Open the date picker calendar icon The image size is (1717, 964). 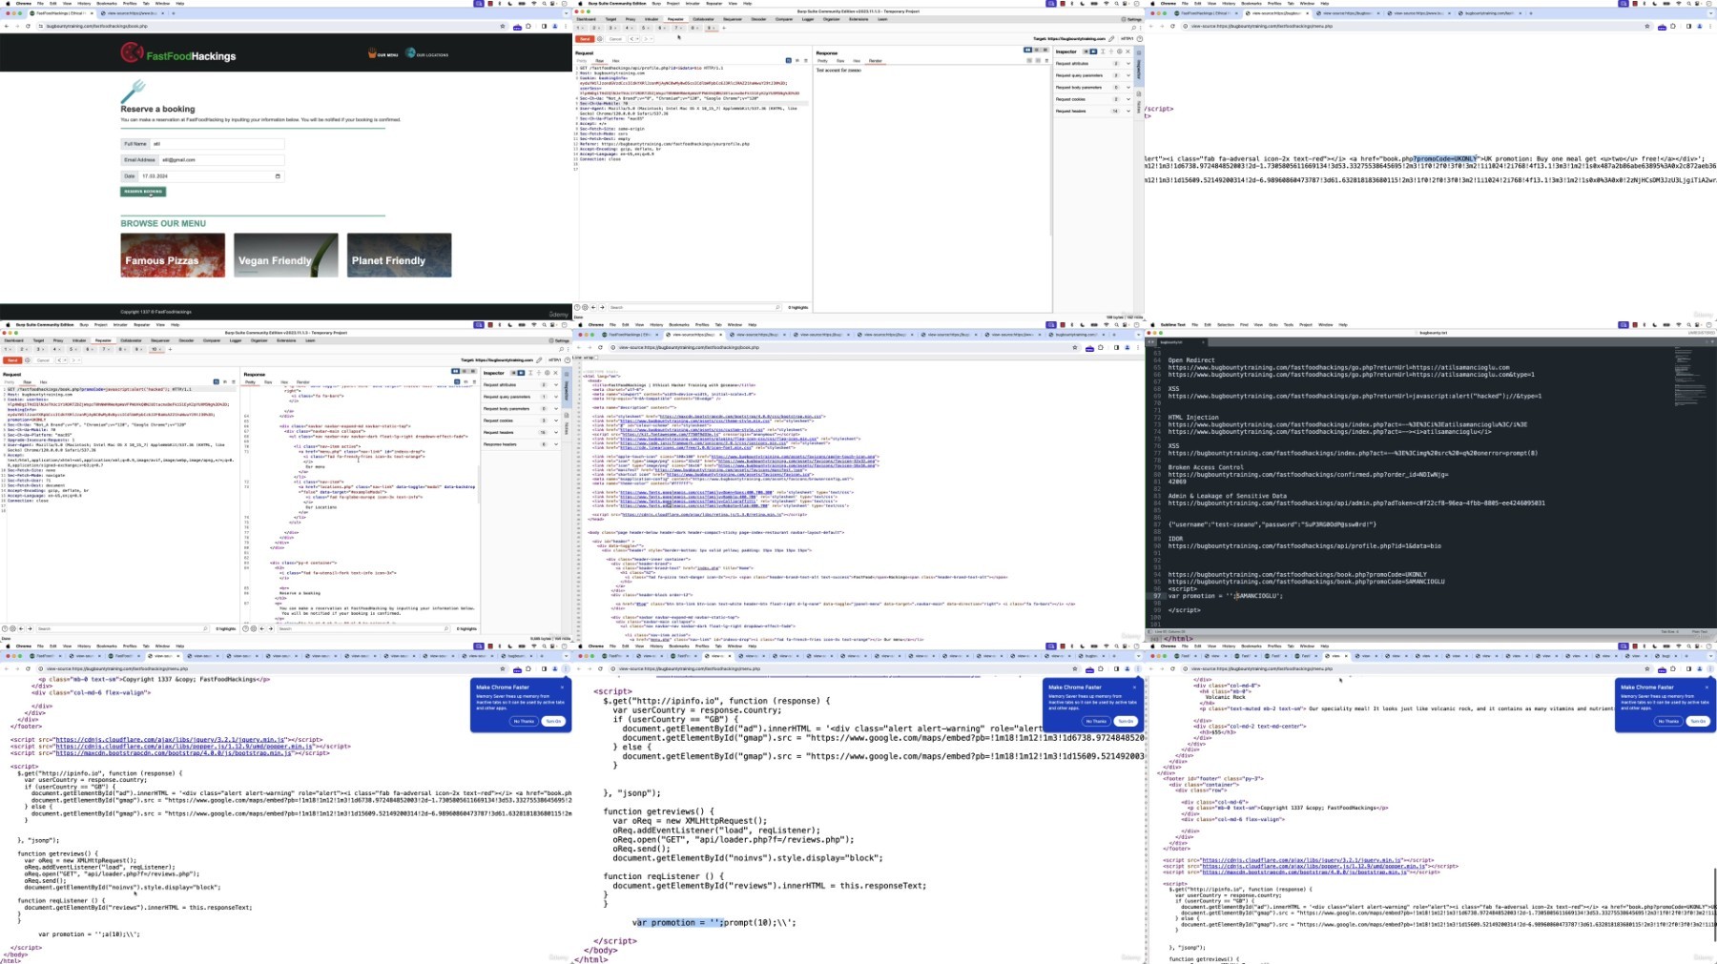(x=278, y=176)
